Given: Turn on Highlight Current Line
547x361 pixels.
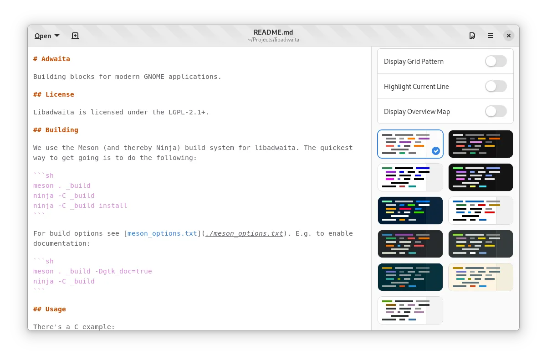Looking at the screenshot, I should [496, 87].
